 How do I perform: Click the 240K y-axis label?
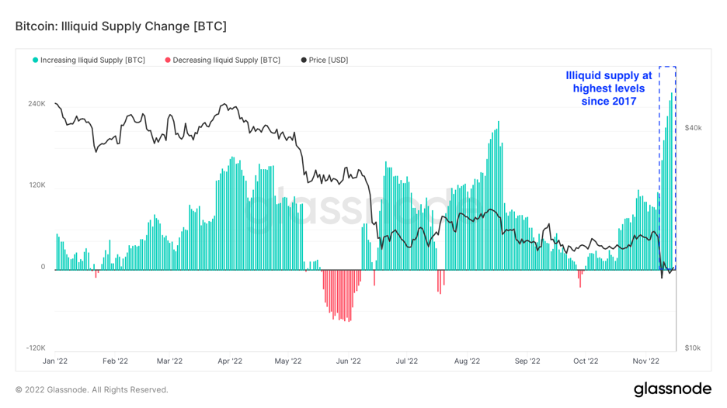tap(37, 104)
